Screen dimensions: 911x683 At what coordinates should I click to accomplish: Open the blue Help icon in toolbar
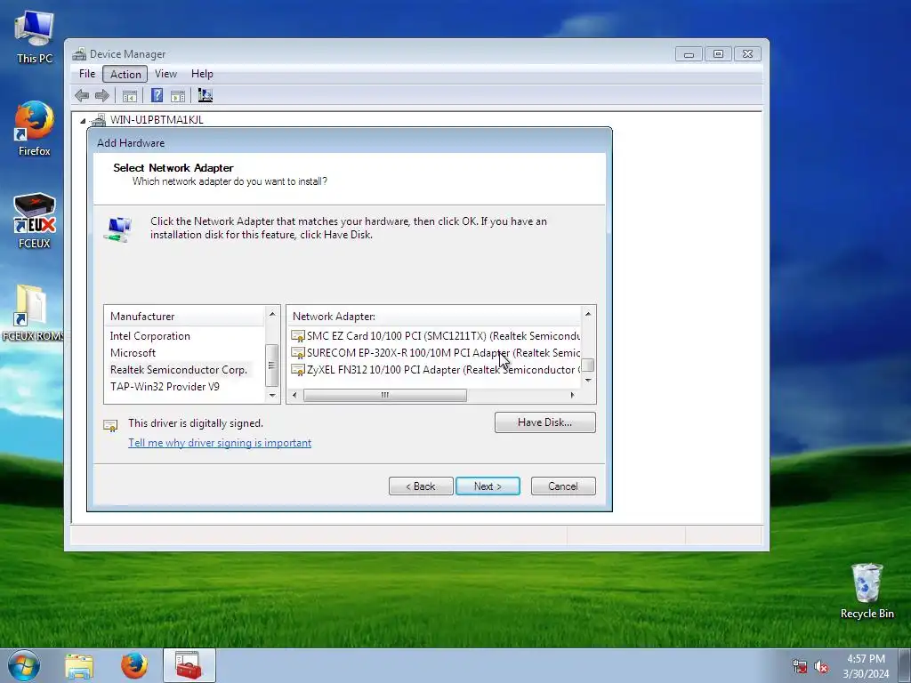coord(157,95)
